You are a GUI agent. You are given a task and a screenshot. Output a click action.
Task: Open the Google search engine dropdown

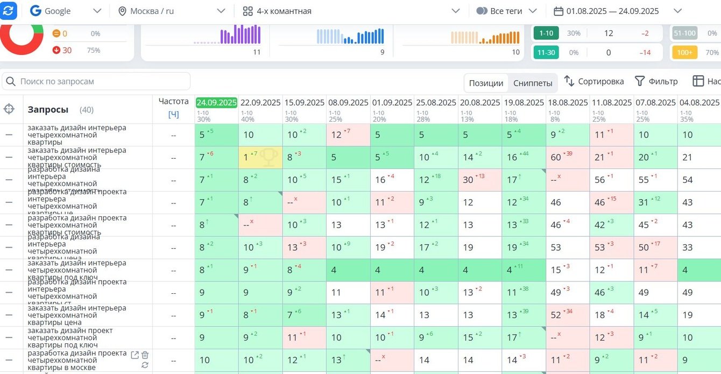[x=66, y=11]
